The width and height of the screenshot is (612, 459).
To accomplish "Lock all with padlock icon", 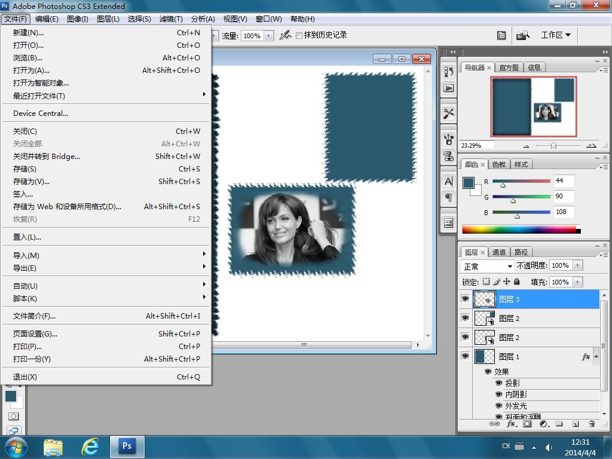I will (x=517, y=281).
